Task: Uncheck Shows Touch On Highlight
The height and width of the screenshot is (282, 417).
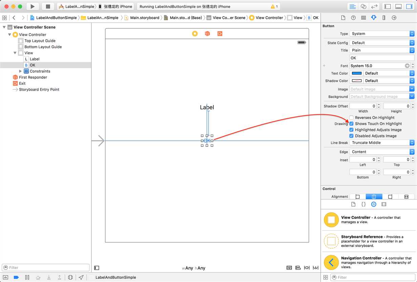Action: click(352, 124)
